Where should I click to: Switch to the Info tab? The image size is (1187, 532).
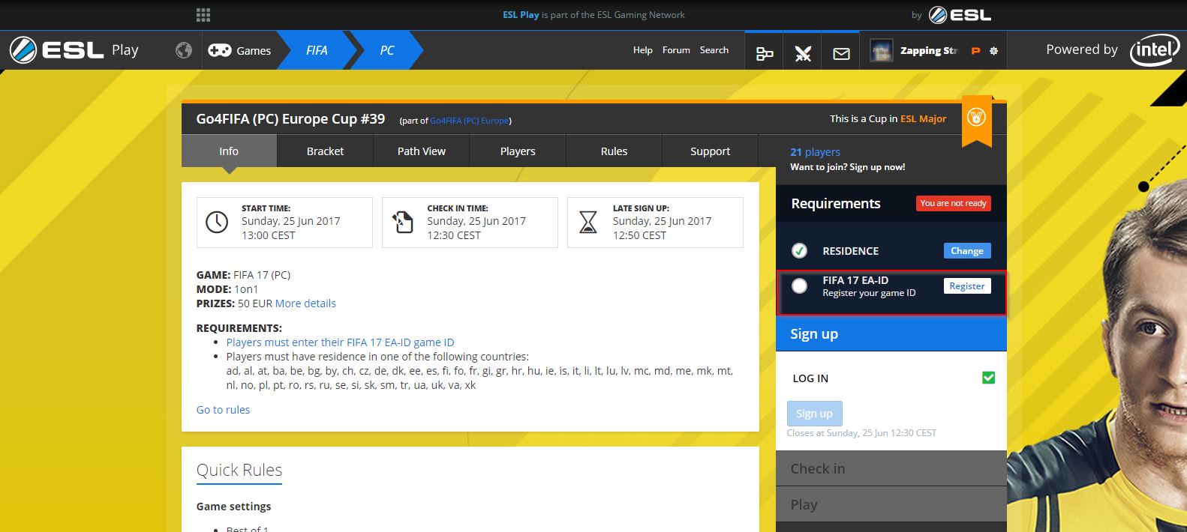tap(229, 151)
